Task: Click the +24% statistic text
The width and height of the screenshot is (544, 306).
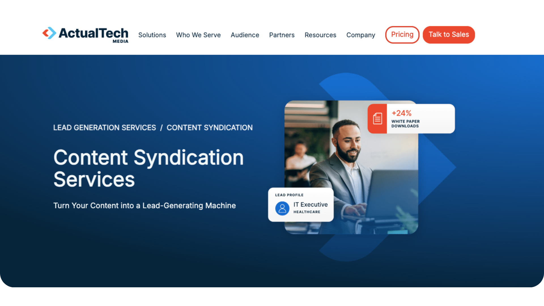Action: pos(401,113)
